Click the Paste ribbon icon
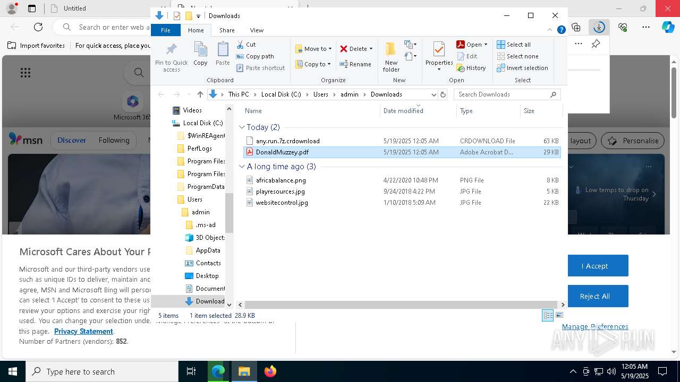680x382 pixels. point(223,54)
